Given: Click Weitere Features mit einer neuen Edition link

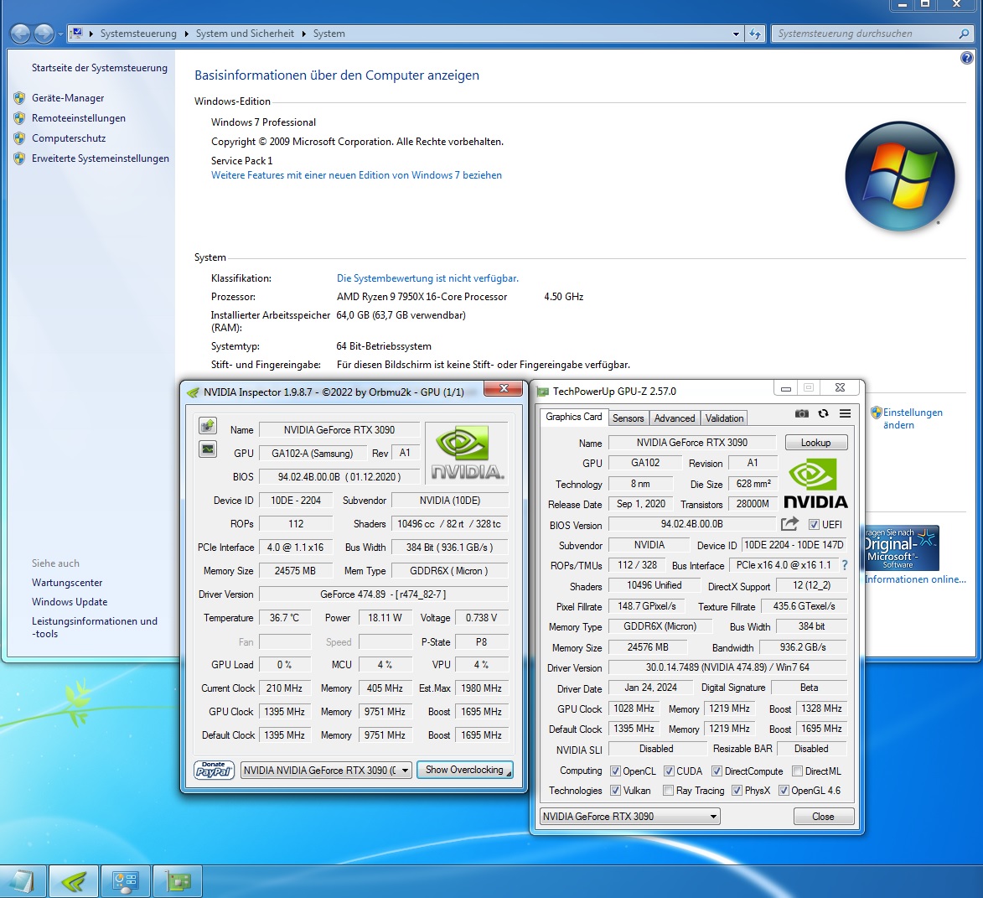Looking at the screenshot, I should [x=356, y=175].
